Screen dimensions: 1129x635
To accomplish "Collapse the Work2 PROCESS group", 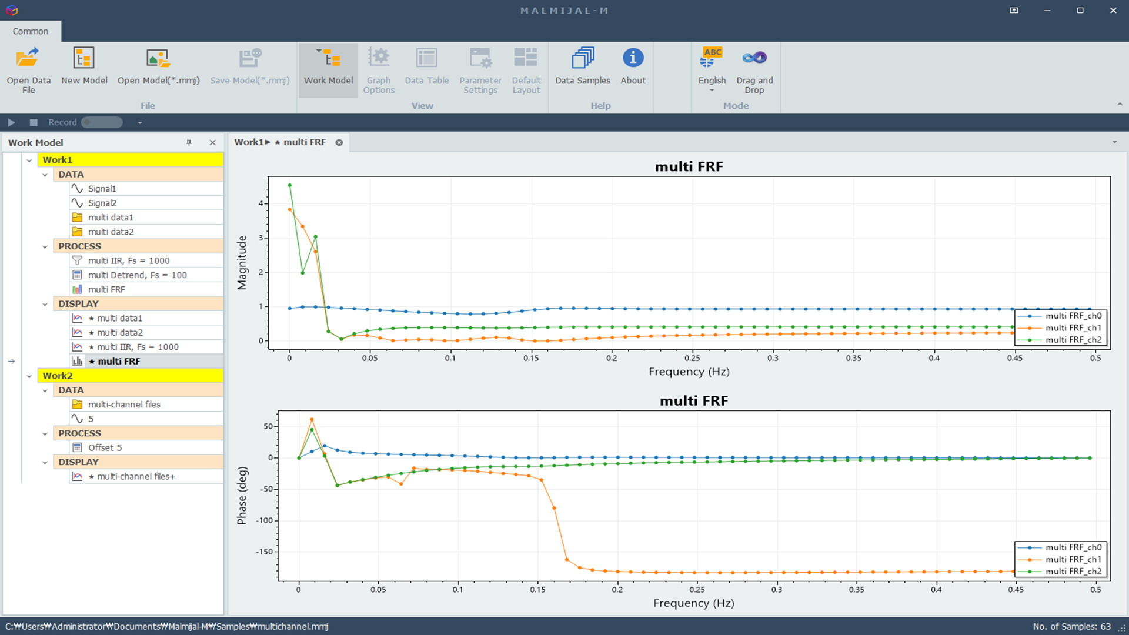I will pos(45,434).
